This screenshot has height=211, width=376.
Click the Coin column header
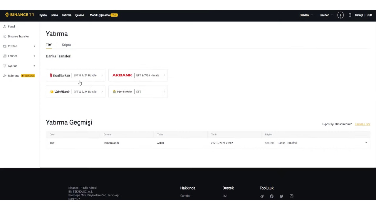click(x=52, y=135)
